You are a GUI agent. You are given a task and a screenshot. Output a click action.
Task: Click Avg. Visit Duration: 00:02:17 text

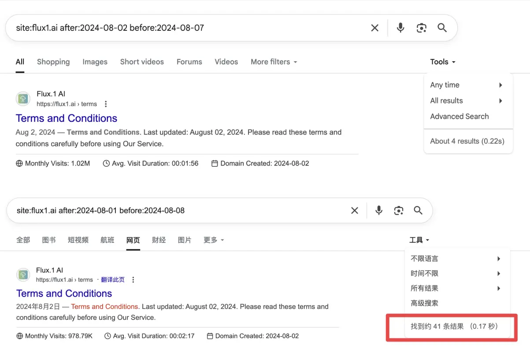[x=154, y=336]
